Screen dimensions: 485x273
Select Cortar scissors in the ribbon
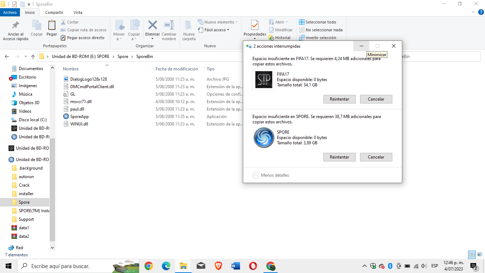coord(70,22)
